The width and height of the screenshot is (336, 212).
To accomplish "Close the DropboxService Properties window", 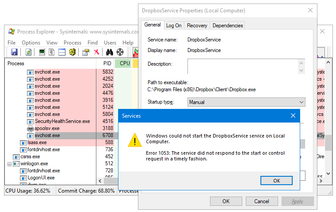I will click(310, 10).
